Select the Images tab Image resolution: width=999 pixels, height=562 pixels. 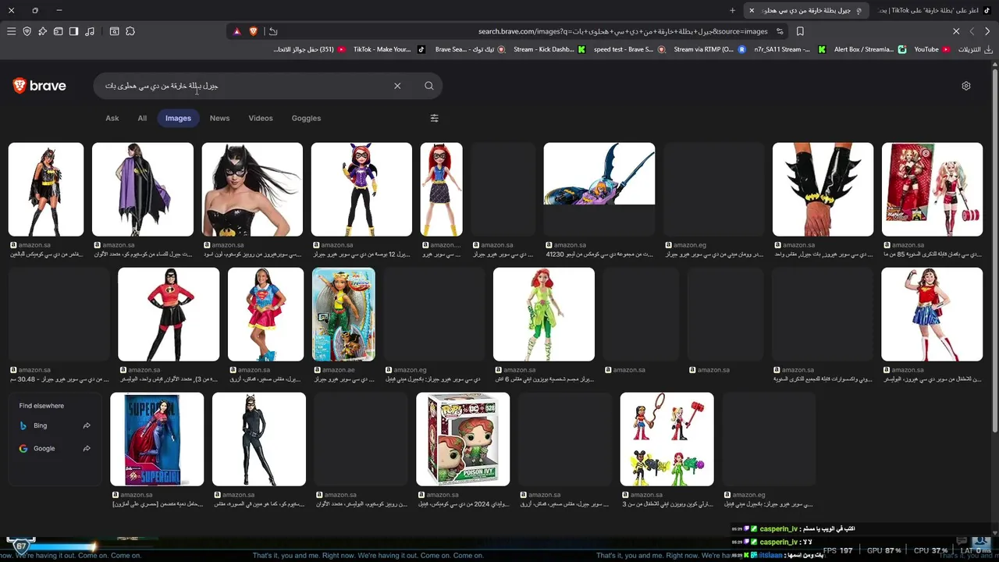178,118
